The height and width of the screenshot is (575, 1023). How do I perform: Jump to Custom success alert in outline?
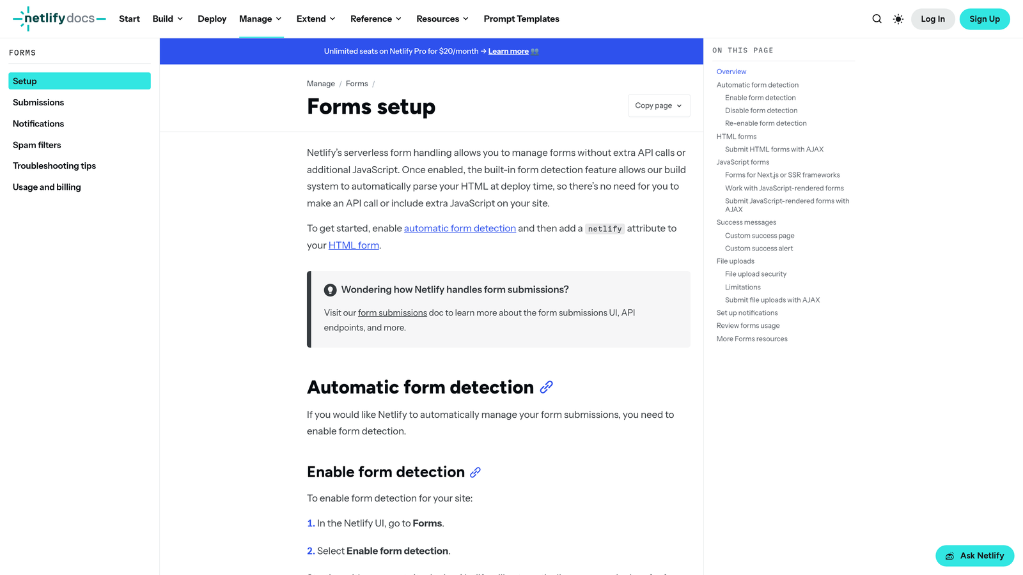759,249
